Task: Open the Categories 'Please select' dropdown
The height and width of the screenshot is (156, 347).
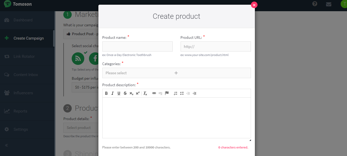Action: pos(176,73)
